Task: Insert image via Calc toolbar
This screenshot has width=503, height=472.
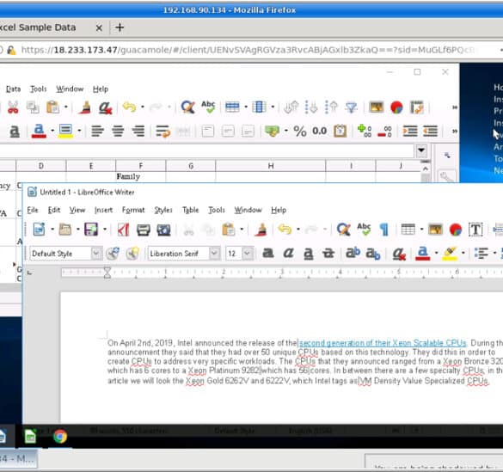Action: click(377, 107)
